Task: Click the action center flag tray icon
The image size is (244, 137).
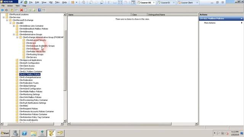Action: tap(218, 133)
